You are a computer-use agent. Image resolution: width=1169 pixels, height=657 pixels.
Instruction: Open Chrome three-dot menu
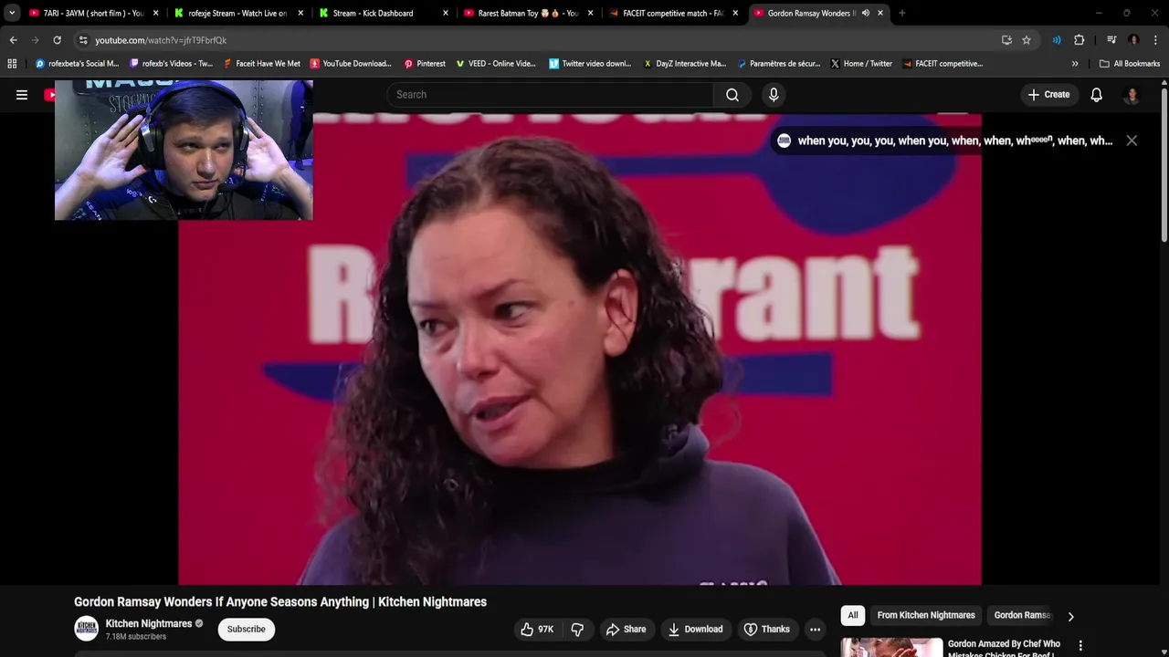1155,40
